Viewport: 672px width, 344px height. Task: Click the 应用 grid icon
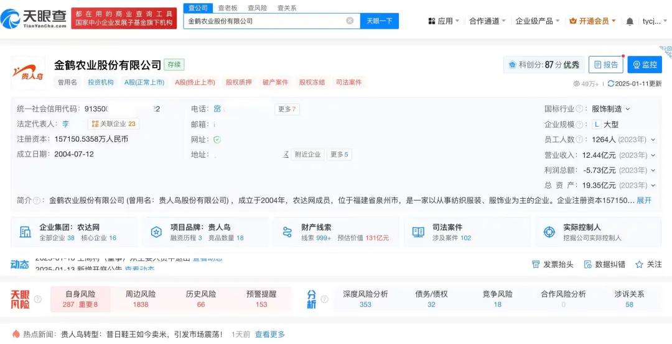click(432, 21)
